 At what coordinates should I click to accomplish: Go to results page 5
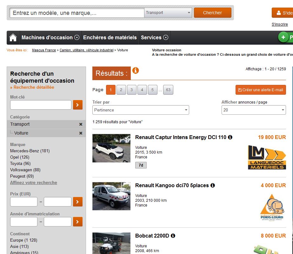[x=152, y=90]
